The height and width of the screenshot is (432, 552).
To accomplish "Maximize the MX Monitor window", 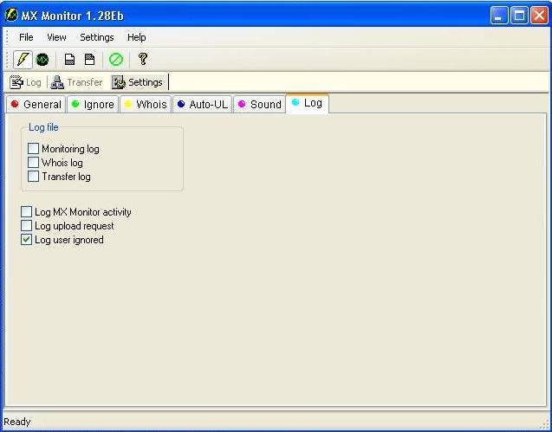I will 520,16.
